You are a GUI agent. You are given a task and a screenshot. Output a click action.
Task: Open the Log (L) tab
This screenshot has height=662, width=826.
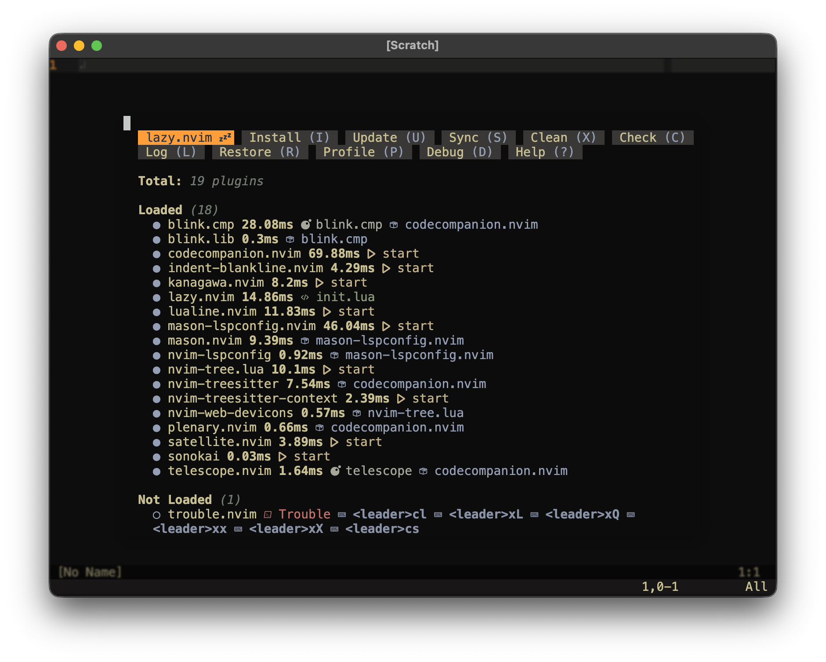(171, 152)
